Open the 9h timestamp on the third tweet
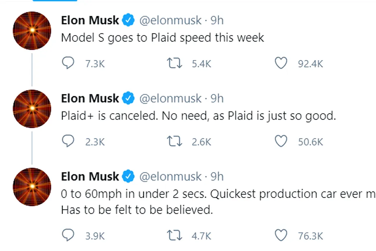 click(217, 176)
